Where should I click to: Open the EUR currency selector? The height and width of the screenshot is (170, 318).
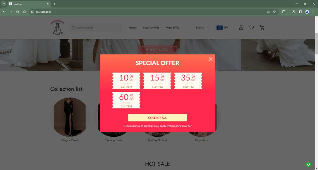tap(225, 28)
